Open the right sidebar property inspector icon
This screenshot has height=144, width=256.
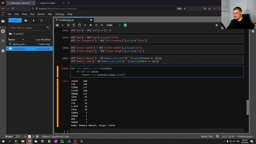(x=253, y=31)
